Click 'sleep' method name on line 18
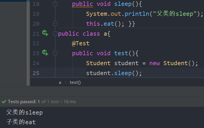The image size is (204, 128). (x=123, y=4)
